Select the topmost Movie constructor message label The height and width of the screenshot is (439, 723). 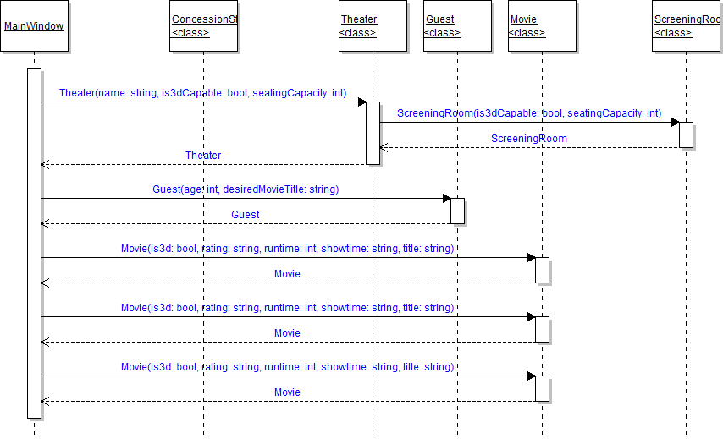[287, 249]
